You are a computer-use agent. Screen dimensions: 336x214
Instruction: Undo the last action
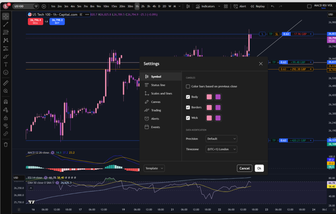273,6
